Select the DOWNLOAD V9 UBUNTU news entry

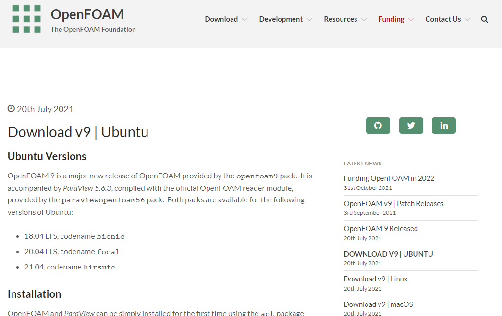coord(388,254)
